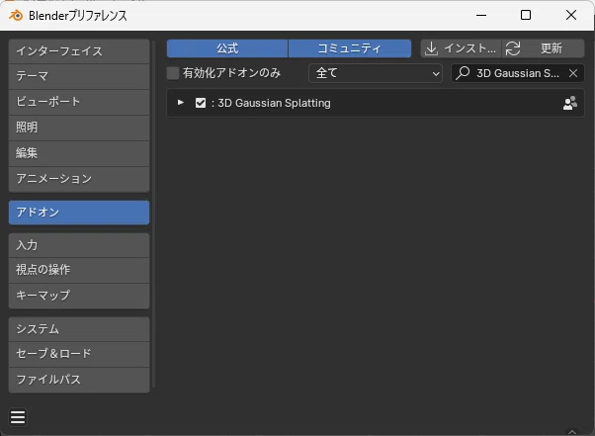Click the install download arrow icon
The image size is (595, 436).
point(431,48)
